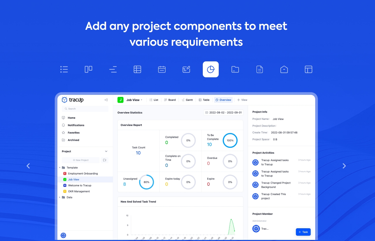Select the Overview pie chart component icon
The height and width of the screenshot is (241, 375).
211,69
